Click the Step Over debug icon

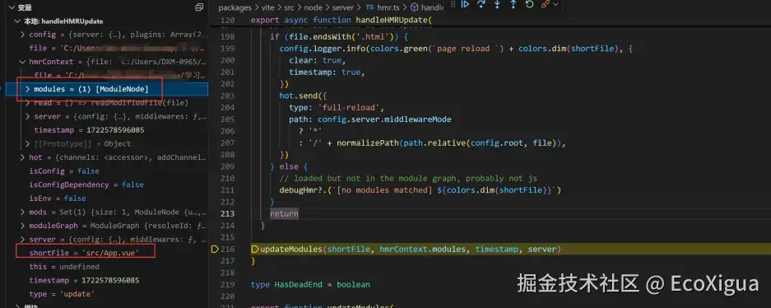tap(481, 4)
